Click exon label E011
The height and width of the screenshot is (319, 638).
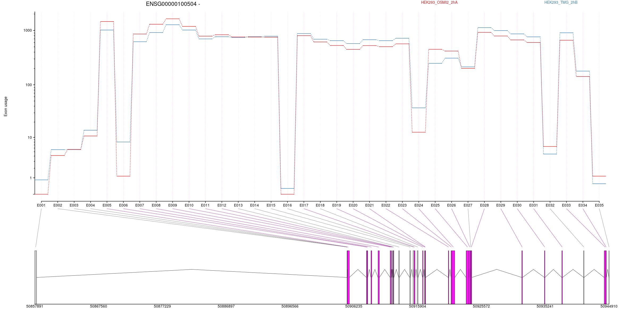click(205, 205)
